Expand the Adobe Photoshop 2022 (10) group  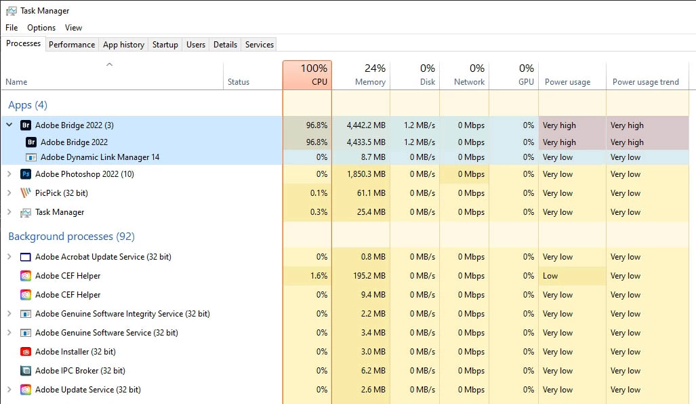click(x=9, y=174)
